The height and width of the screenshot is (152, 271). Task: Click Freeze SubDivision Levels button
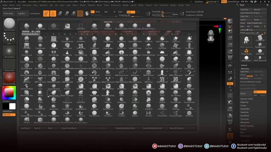pyautogui.click(x=253, y=81)
